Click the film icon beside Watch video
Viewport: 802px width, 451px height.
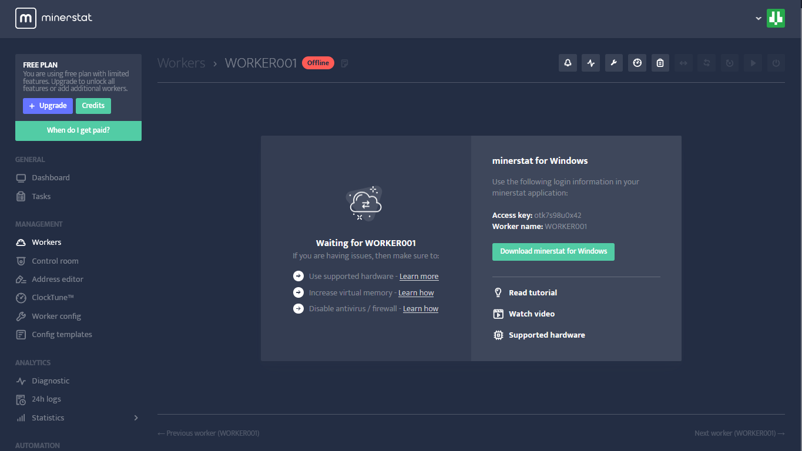pyautogui.click(x=498, y=314)
